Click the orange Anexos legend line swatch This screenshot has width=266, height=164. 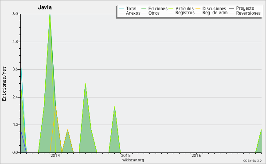click(121, 13)
